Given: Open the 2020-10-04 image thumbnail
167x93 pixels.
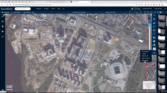Looking at the screenshot, I should (x=162, y=18).
